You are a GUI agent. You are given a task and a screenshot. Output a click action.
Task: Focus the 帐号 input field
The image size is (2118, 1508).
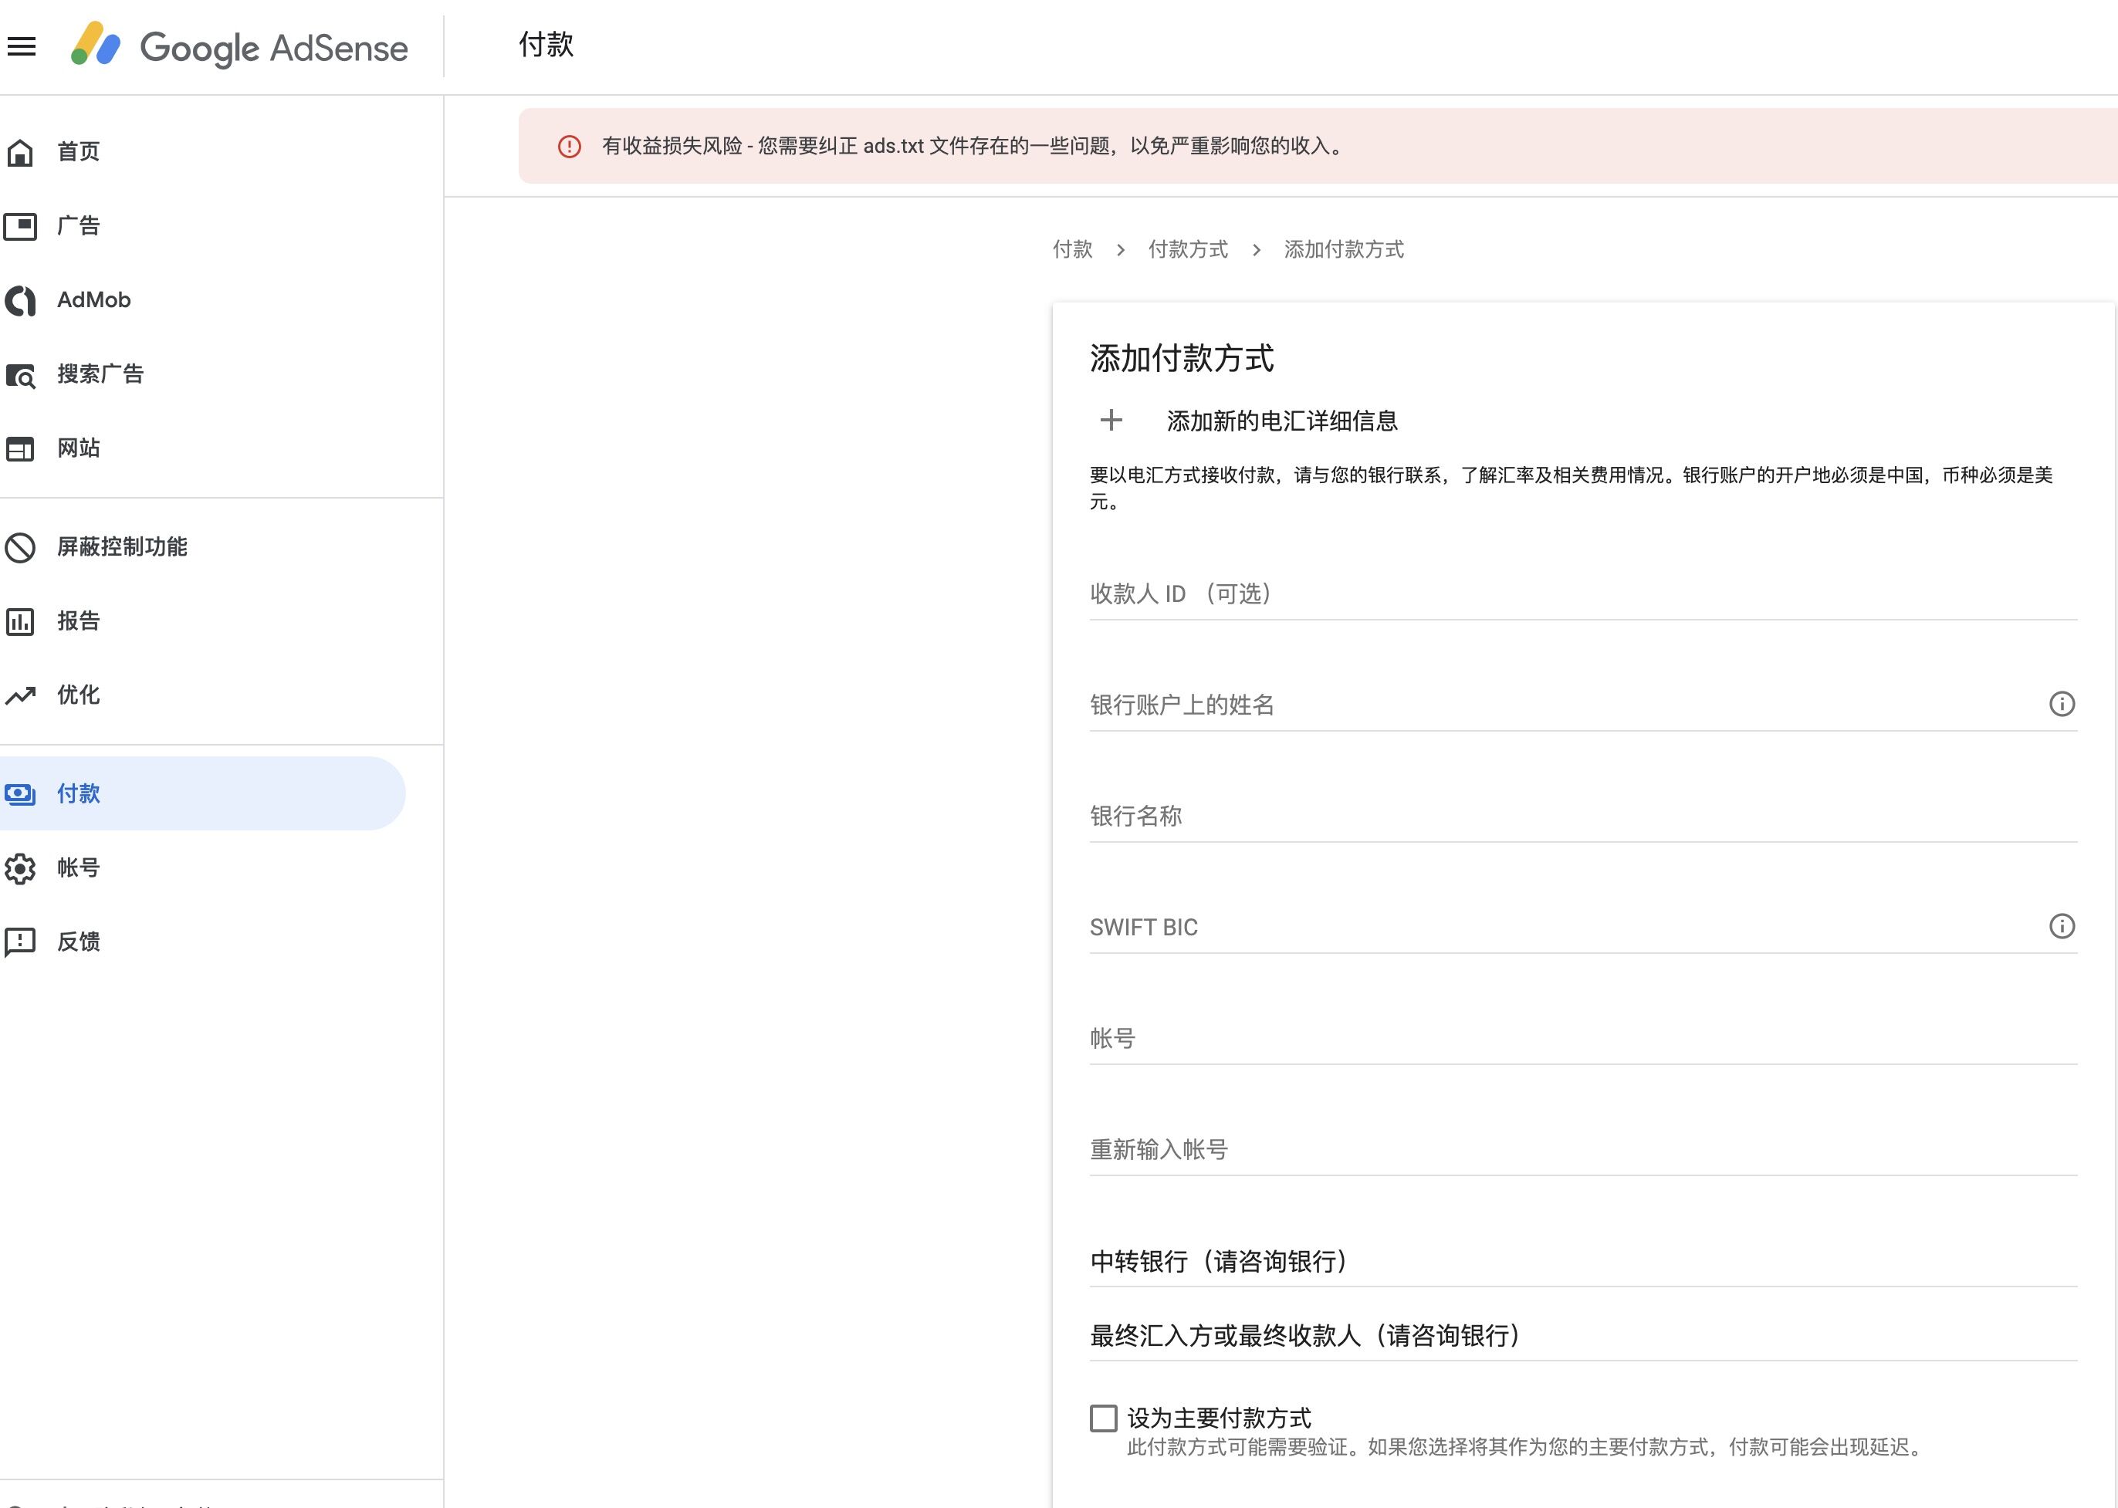[x=1583, y=1038]
